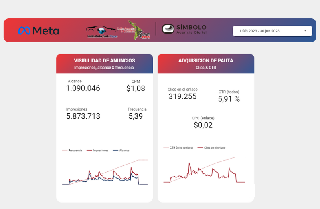Toggle the Clics en el enlace legend entry
This screenshot has width=320, height=209.
(211, 148)
